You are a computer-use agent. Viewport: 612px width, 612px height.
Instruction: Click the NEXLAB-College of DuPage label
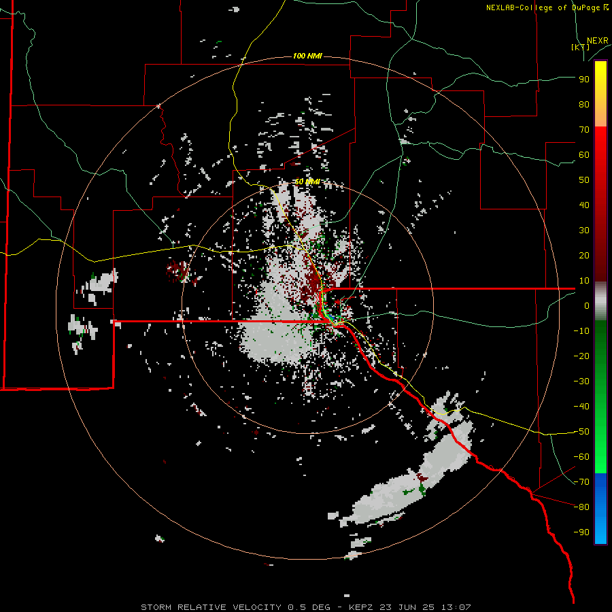tap(547, 7)
